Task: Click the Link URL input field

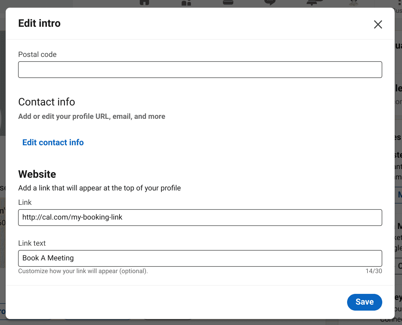Action: point(200,218)
